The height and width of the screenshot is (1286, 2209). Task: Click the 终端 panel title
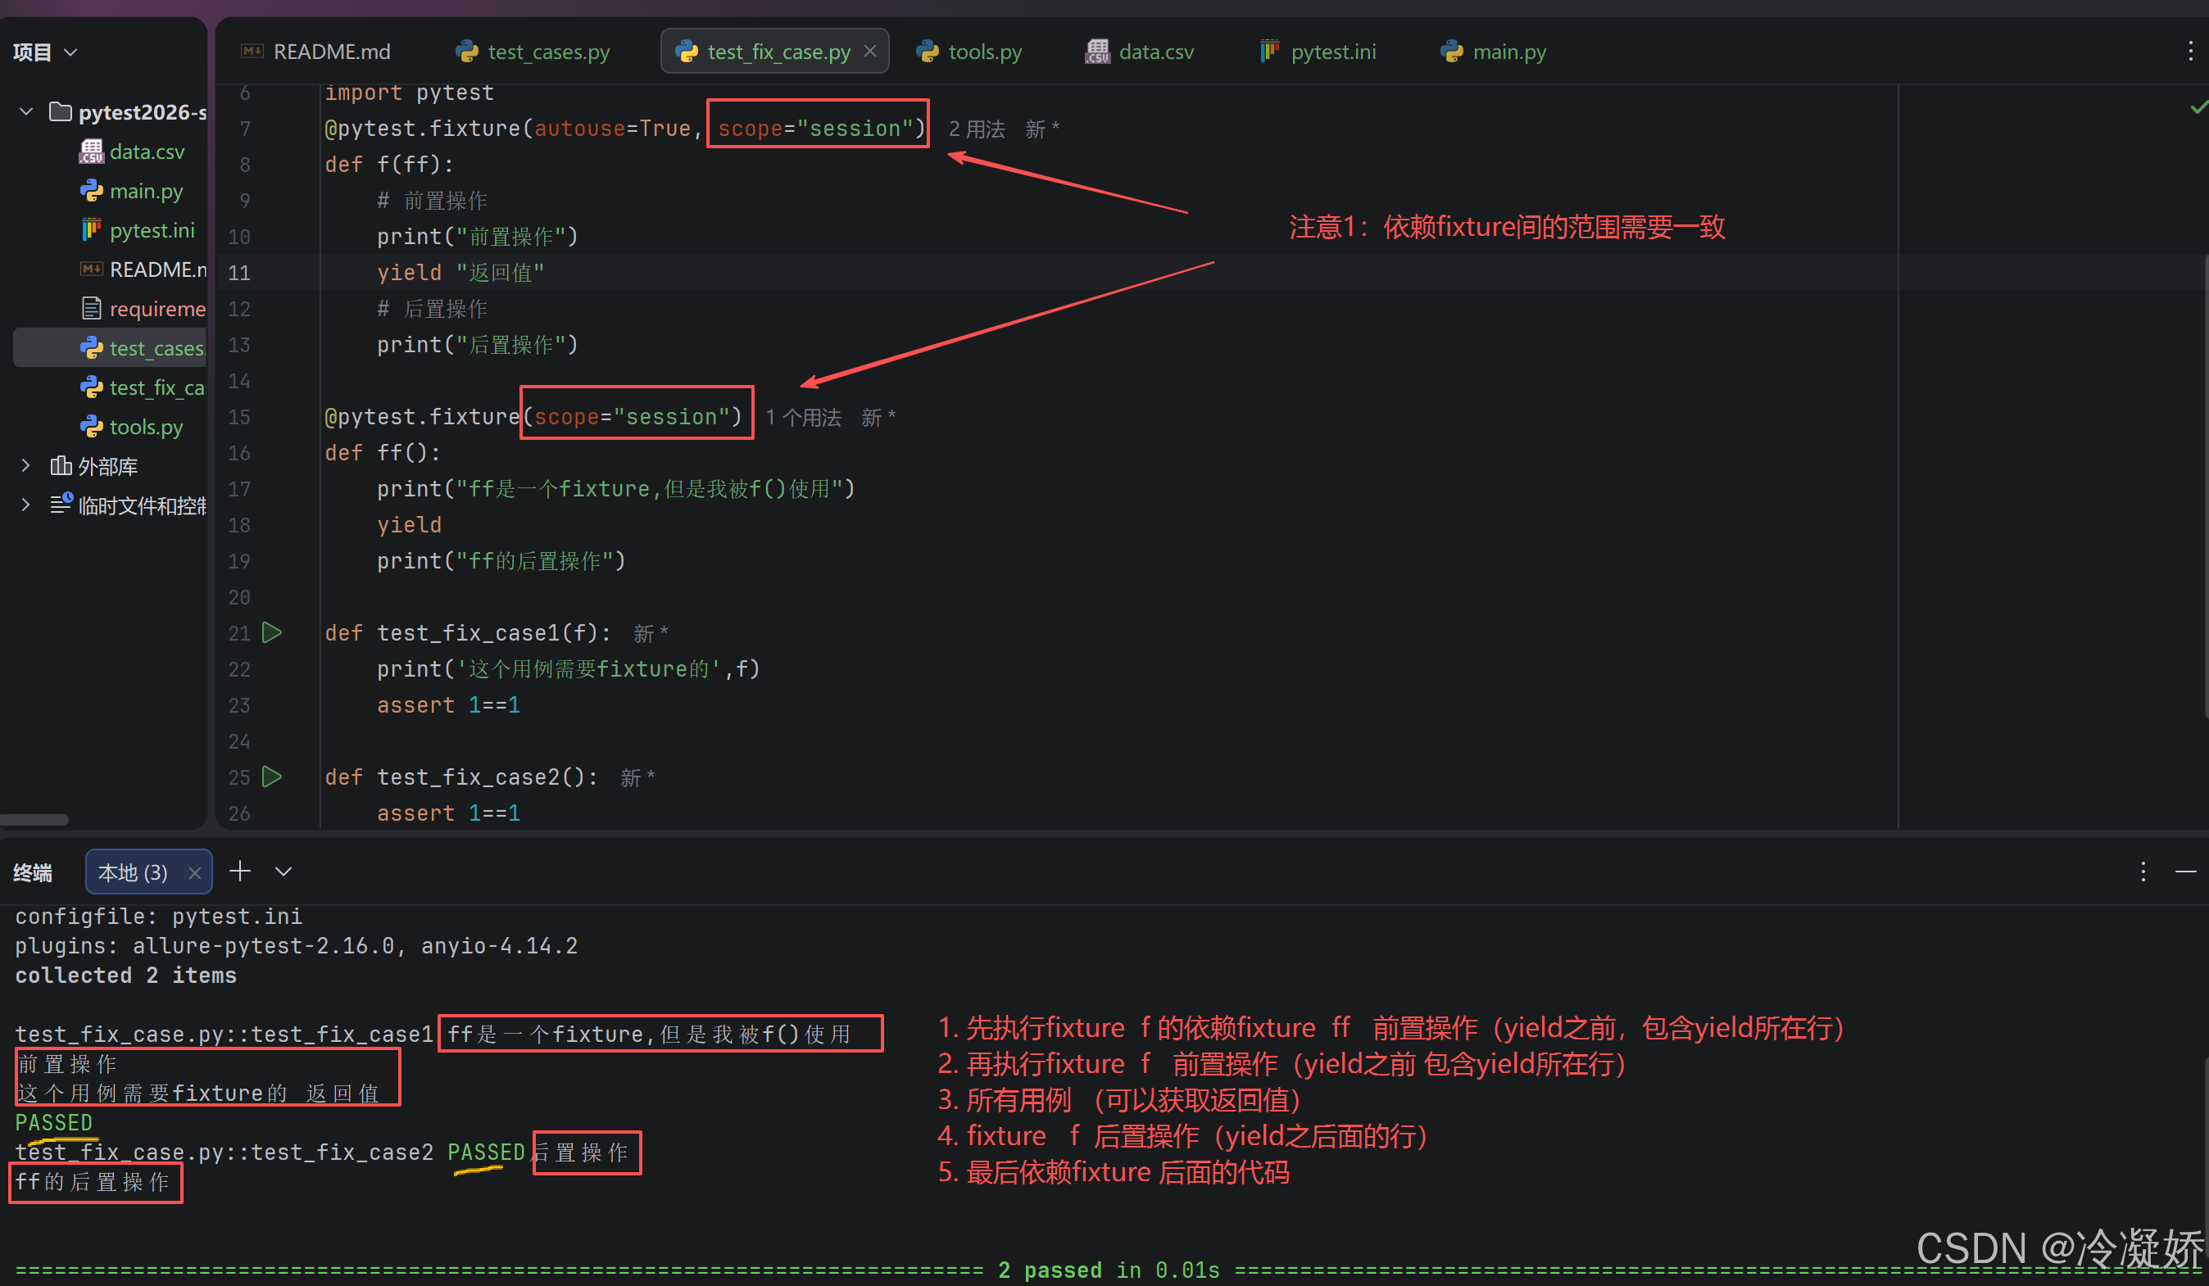point(34,872)
